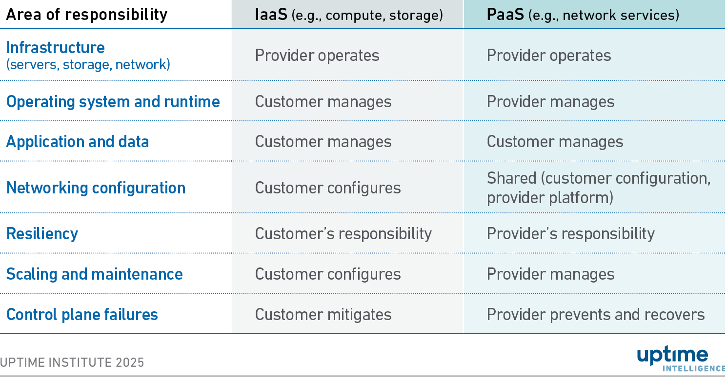The height and width of the screenshot is (380, 726).
Task: Click the 'UPTIME INSTITUTE 2025' footer text
Action: pyautogui.click(x=72, y=362)
